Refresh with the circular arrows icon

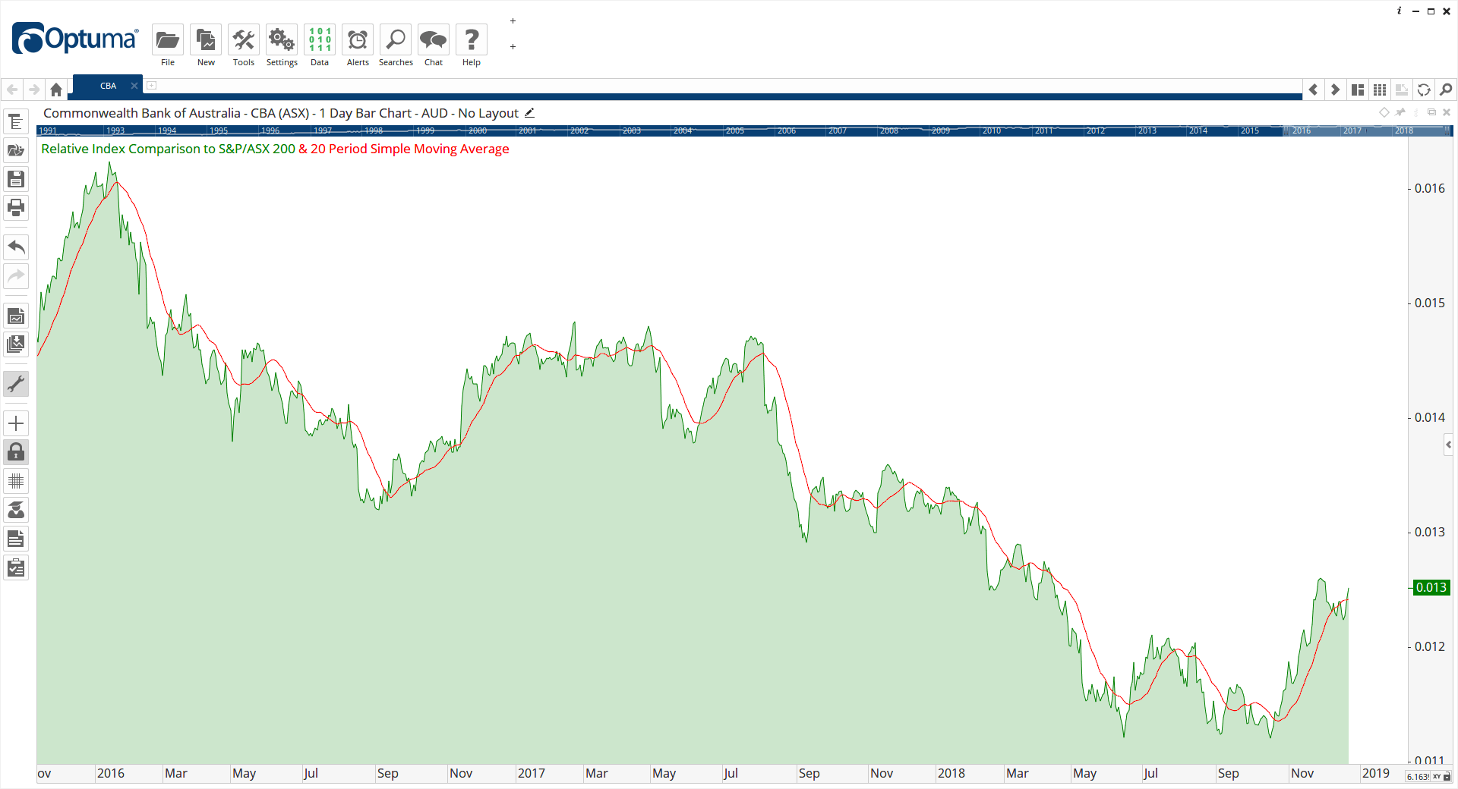click(1424, 90)
